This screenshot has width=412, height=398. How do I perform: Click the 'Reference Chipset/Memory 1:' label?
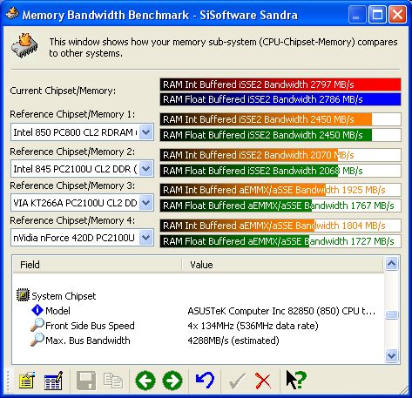click(x=72, y=114)
